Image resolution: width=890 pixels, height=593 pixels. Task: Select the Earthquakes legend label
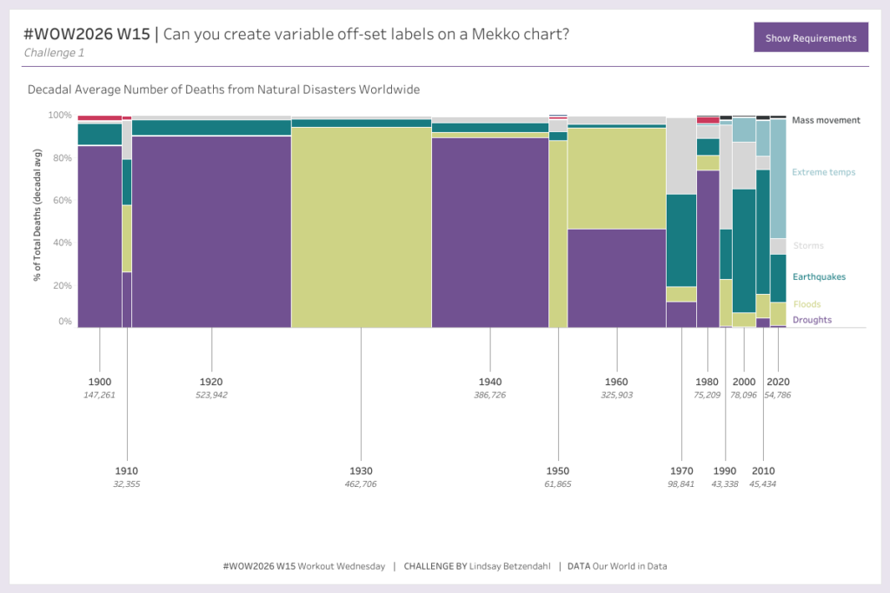pyautogui.click(x=818, y=277)
